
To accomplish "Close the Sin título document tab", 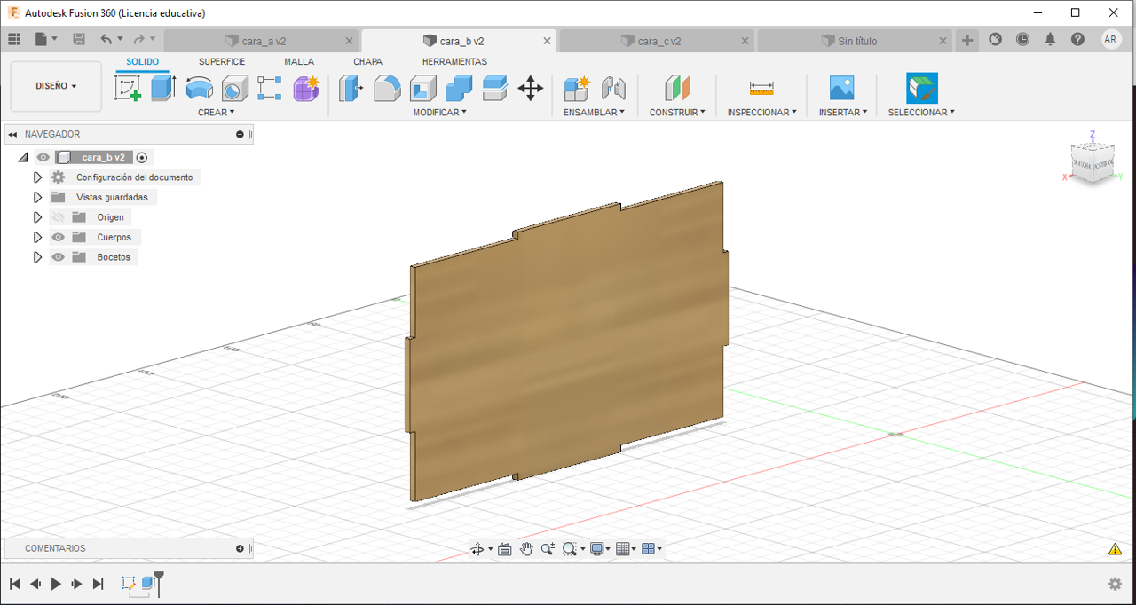I will coord(943,41).
